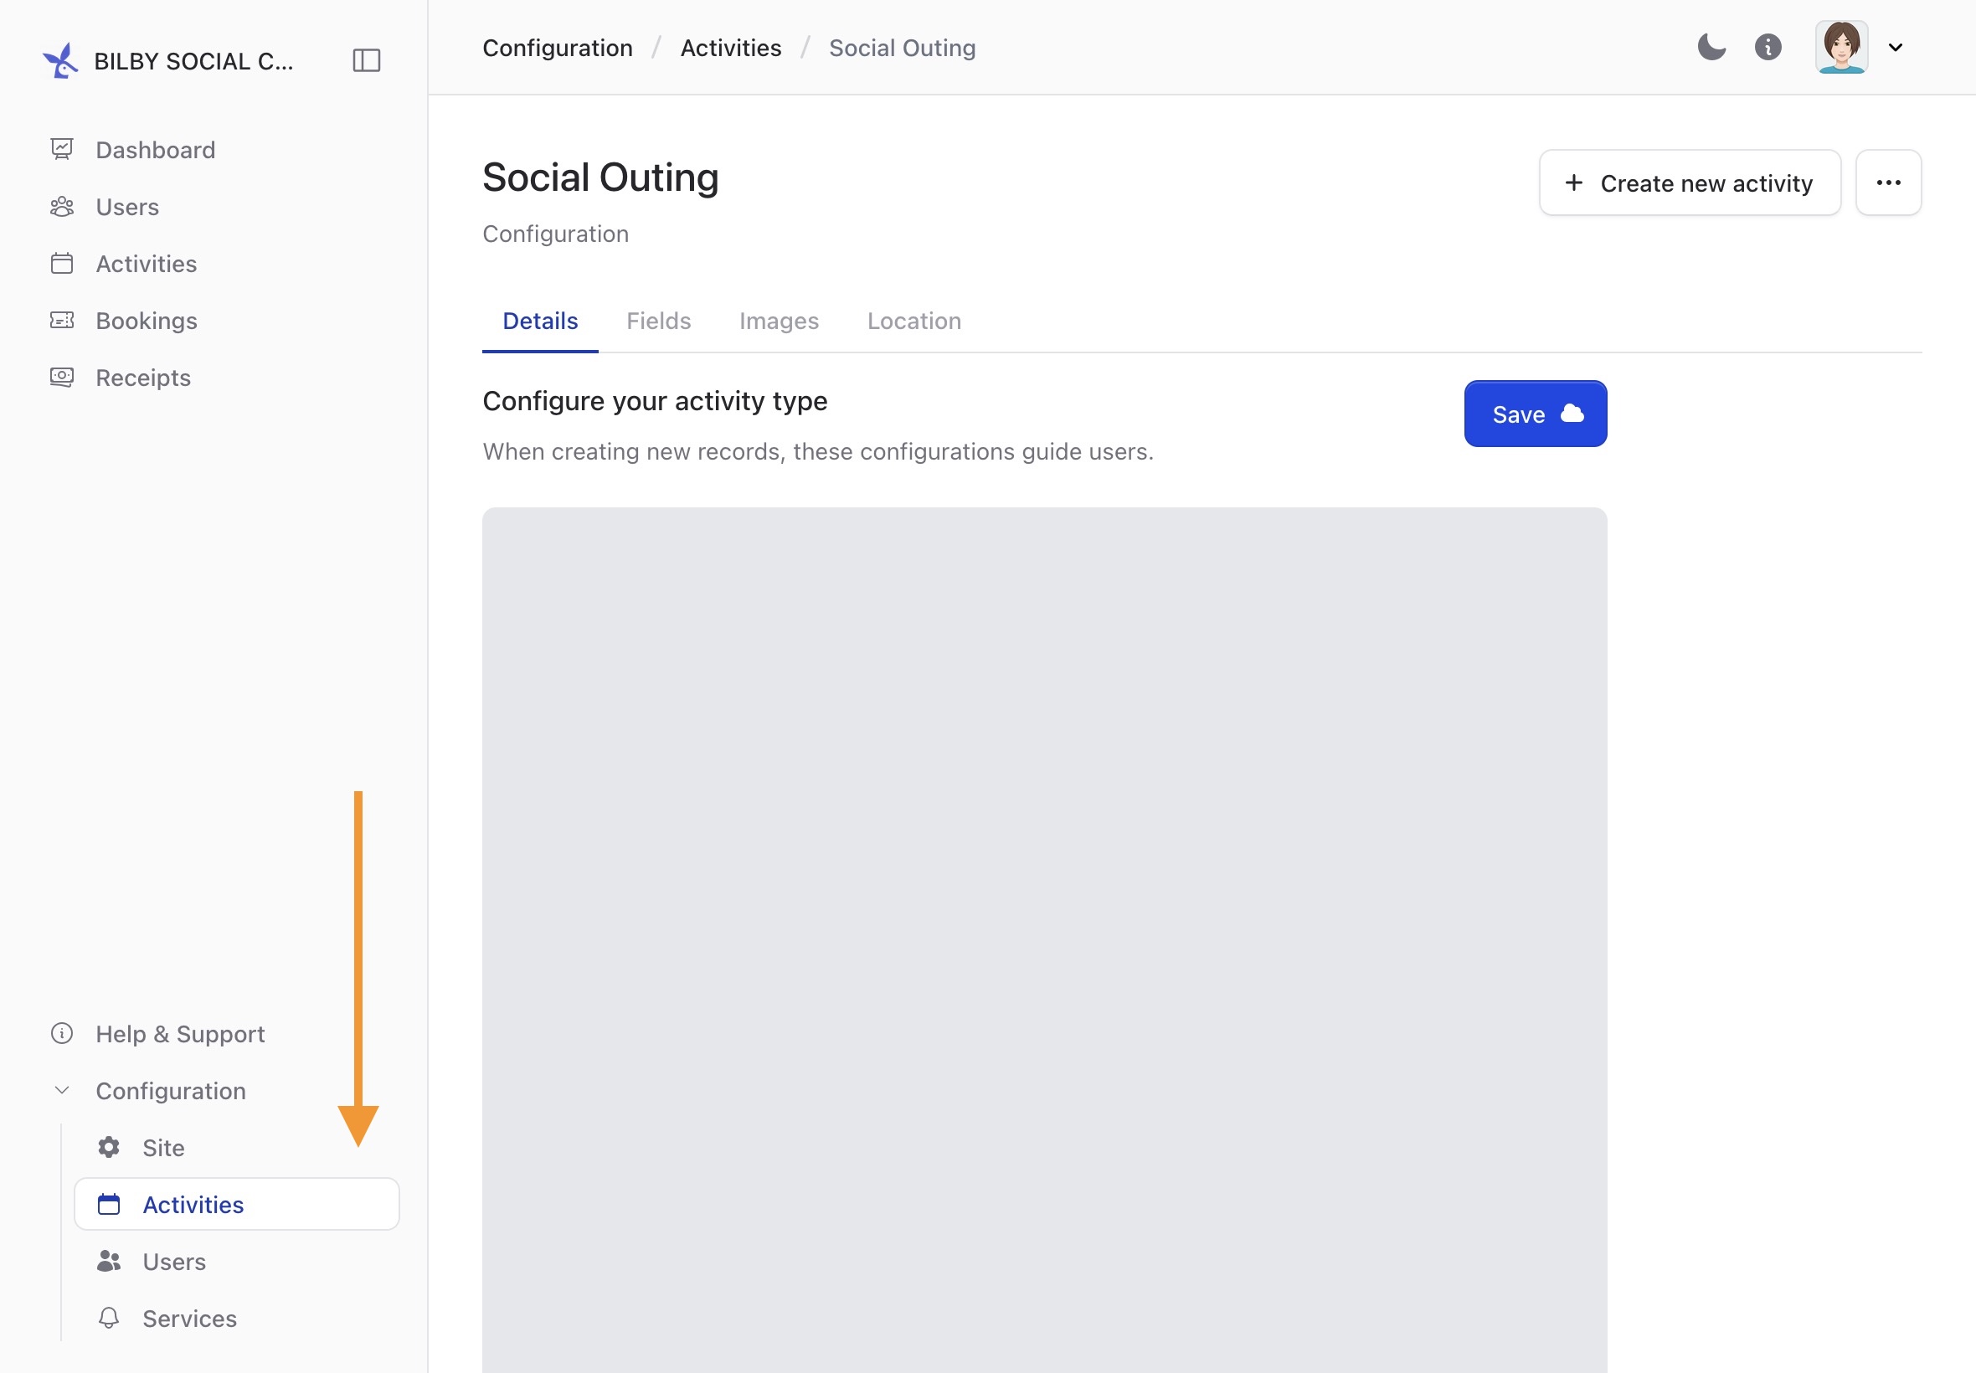Open Dashboard from the sidebar
This screenshot has width=1976, height=1373.
pos(155,150)
